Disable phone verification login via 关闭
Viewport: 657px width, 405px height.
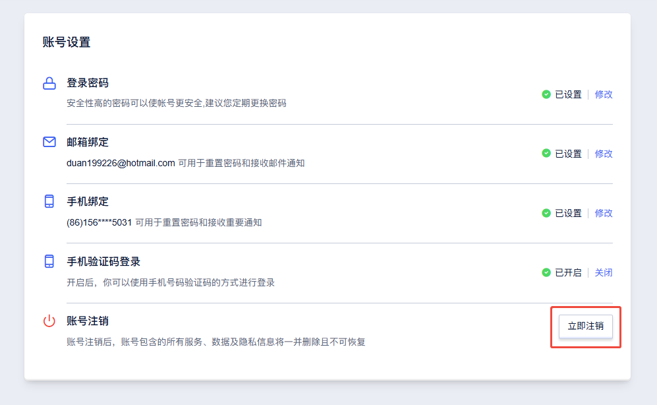[x=604, y=272]
